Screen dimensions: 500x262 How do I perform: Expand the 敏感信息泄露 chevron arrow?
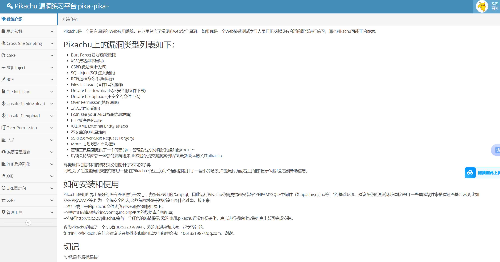pyautogui.click(x=52, y=152)
